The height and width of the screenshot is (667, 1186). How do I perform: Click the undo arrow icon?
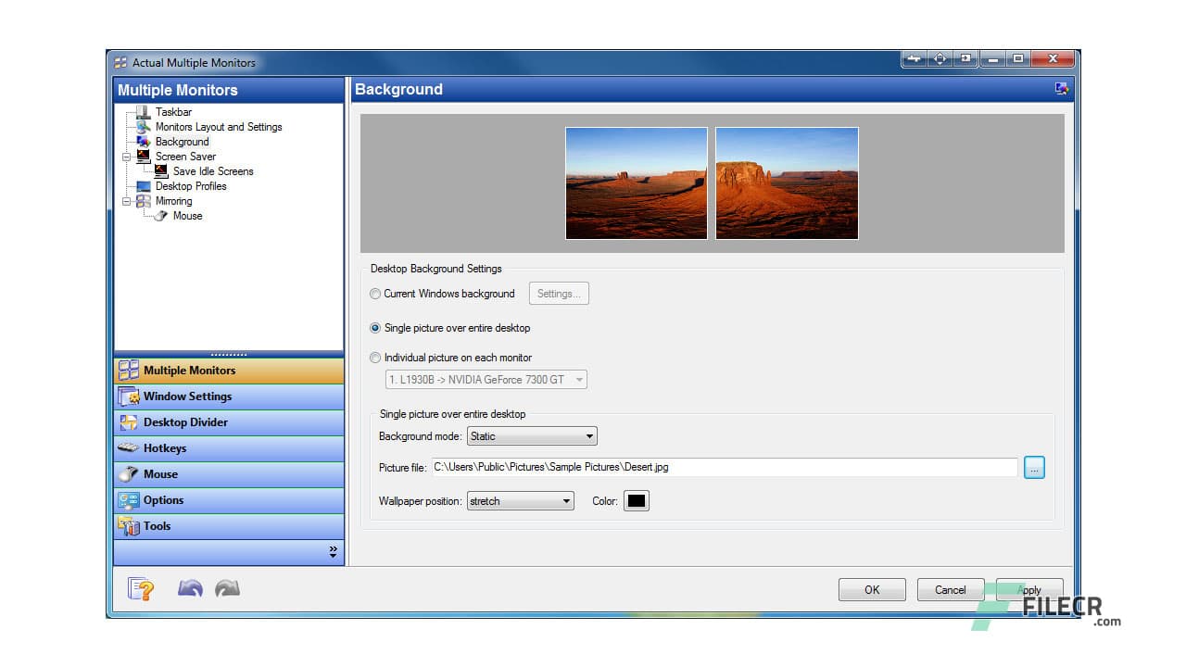click(190, 588)
